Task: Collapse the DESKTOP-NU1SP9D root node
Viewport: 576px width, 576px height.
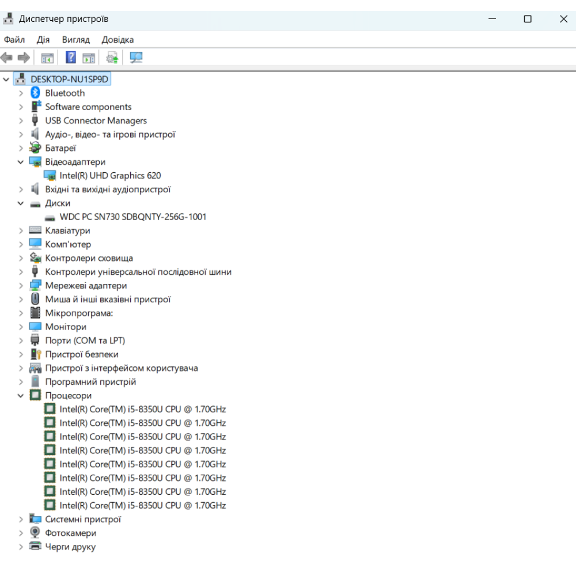Action: coord(6,79)
